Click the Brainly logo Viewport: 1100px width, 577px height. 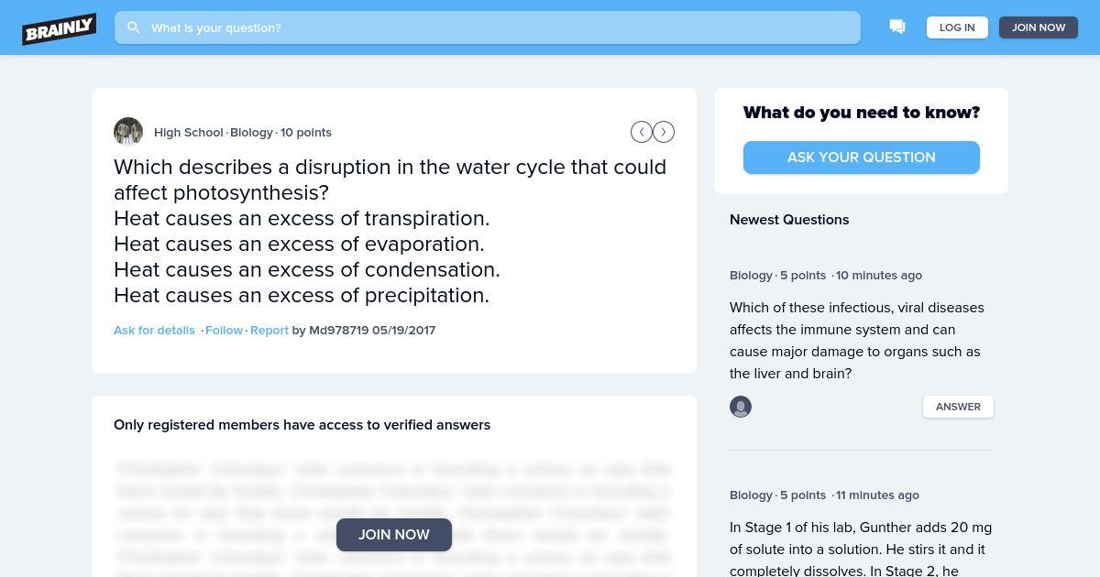(60, 28)
